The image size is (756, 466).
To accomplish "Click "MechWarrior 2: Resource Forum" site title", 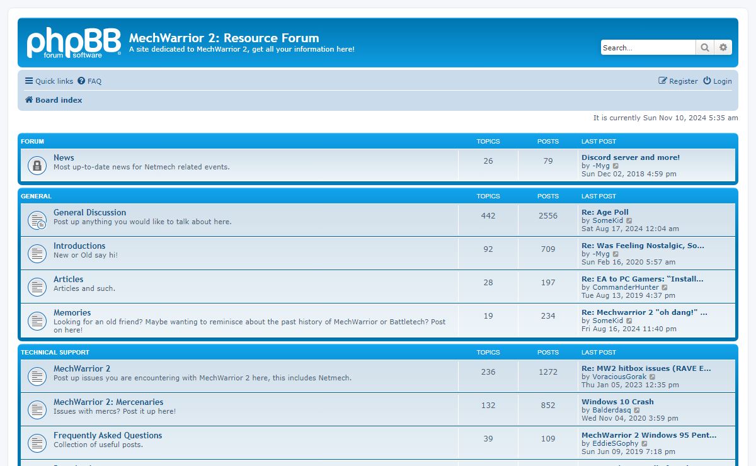I will [x=224, y=38].
